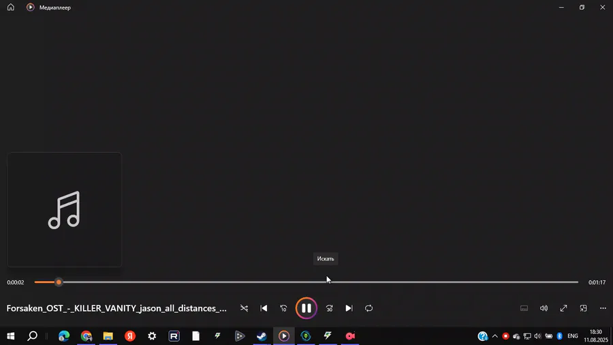Open the red camera recorder taskbar icon

pyautogui.click(x=350, y=336)
